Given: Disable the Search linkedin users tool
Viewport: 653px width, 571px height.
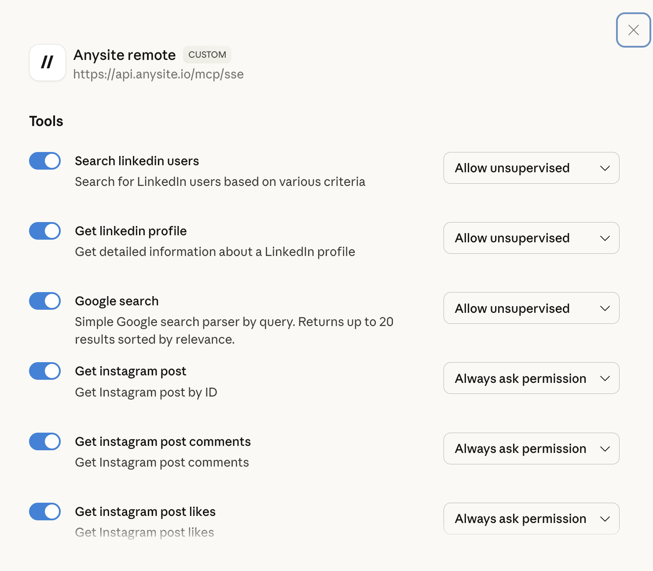Looking at the screenshot, I should 44,161.
